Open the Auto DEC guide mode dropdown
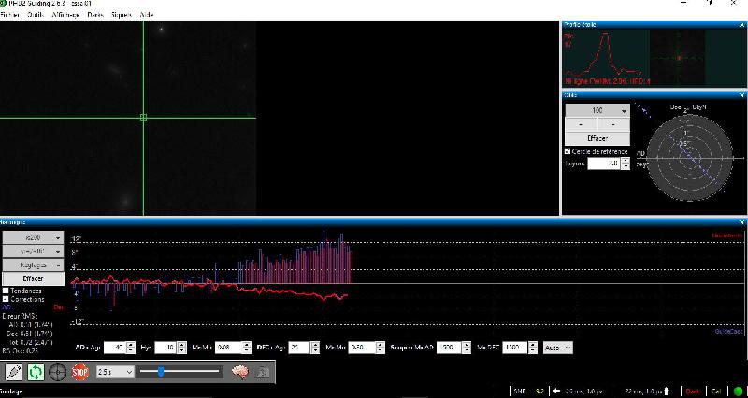This screenshot has width=748, height=398. (x=557, y=348)
